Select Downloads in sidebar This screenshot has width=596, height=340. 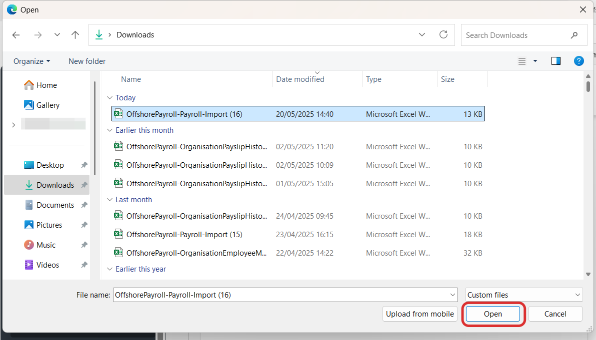(x=47, y=185)
